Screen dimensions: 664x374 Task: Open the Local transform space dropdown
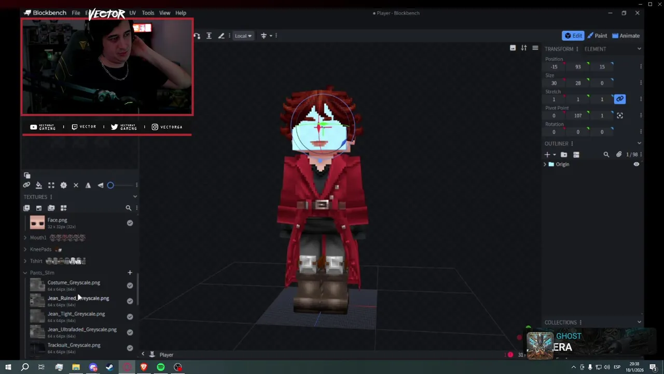point(243,36)
